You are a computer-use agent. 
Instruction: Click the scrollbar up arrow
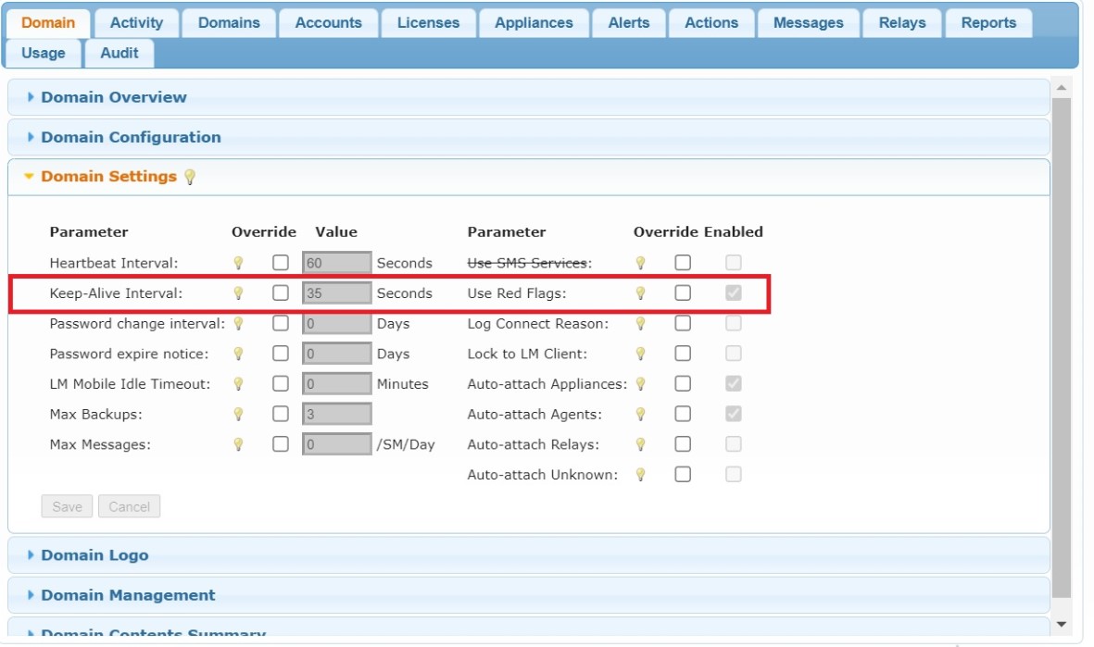click(1062, 88)
